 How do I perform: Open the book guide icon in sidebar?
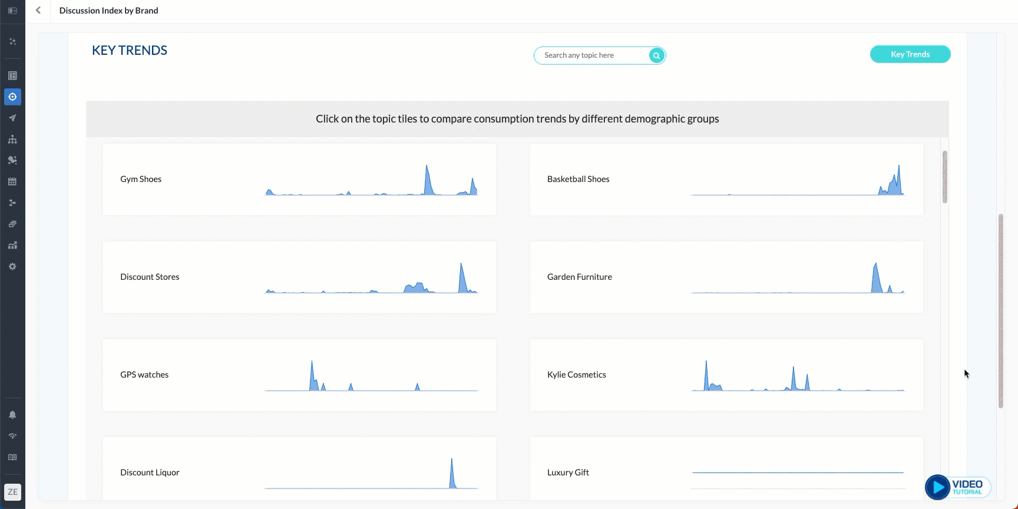pos(12,457)
